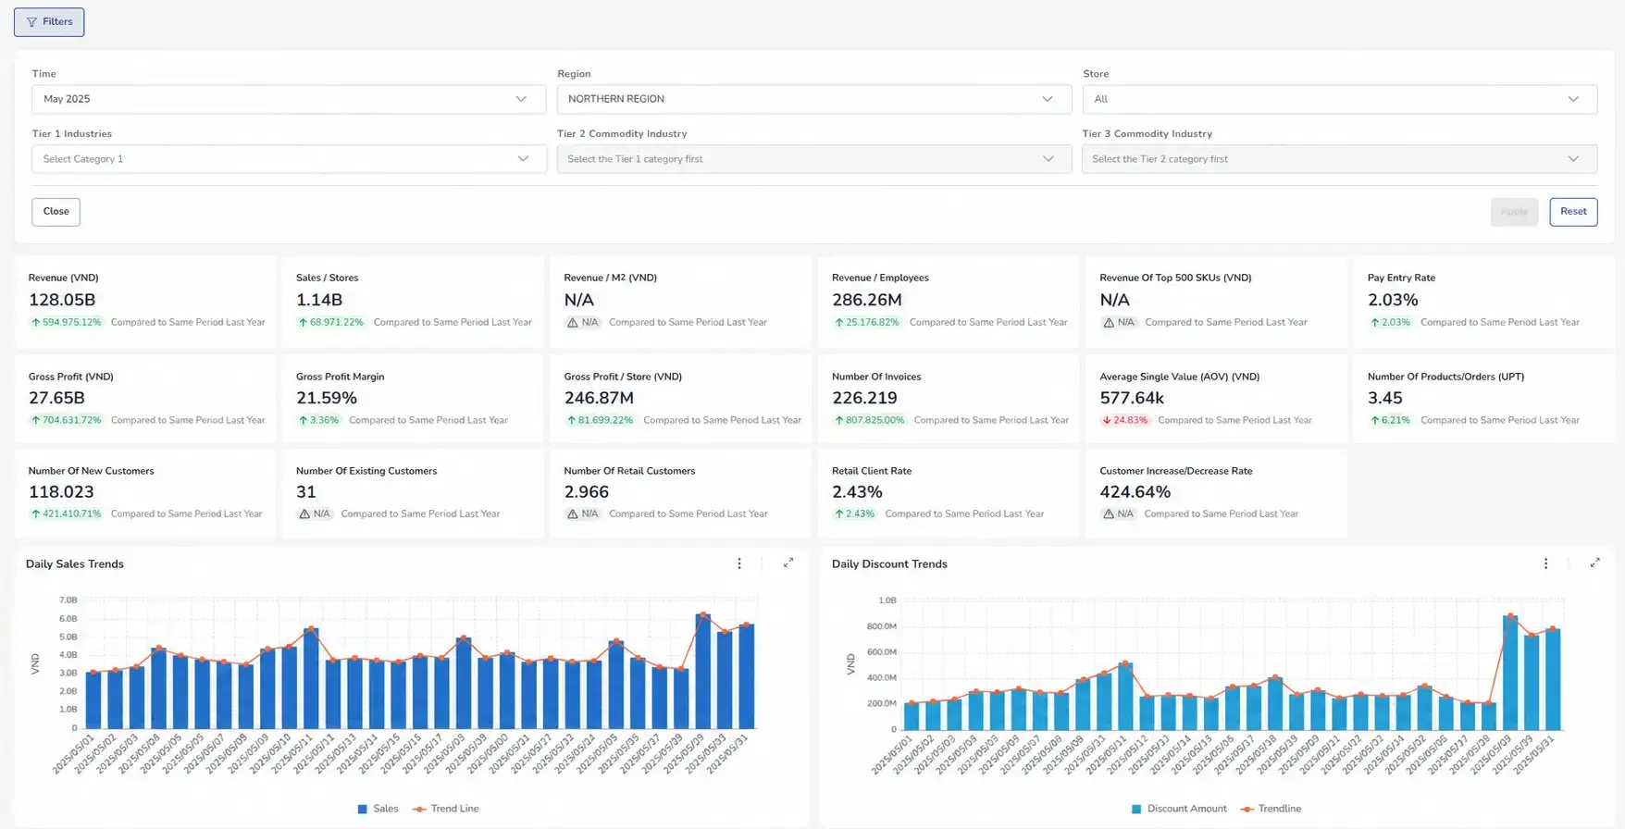Screen dimensions: 1625x829
Task: Open the Tier 1 Industries category dropdown
Action: (288, 159)
